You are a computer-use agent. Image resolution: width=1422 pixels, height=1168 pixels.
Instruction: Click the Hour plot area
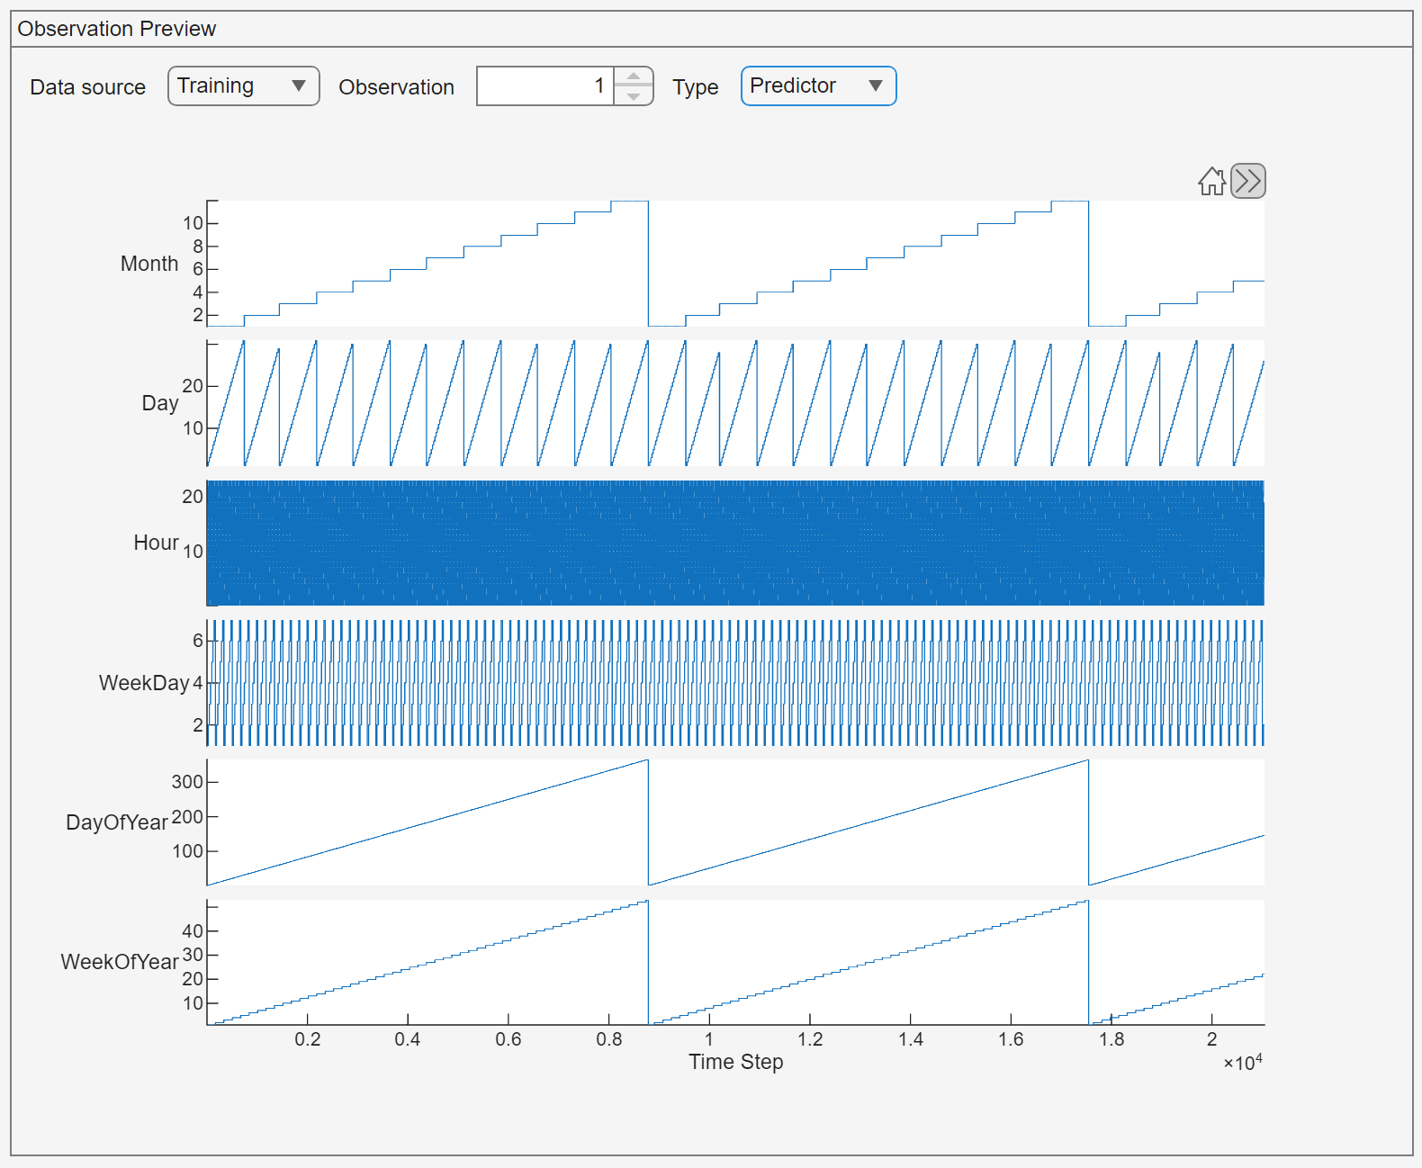734,543
